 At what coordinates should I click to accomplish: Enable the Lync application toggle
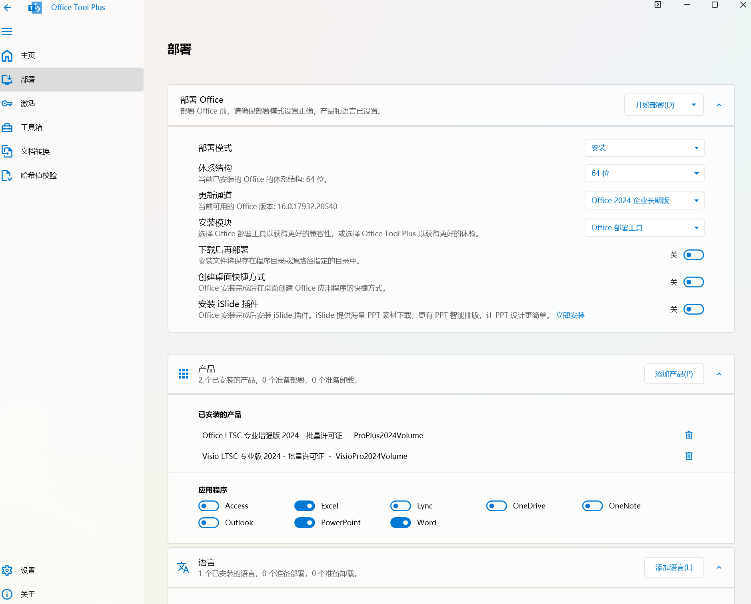(401, 506)
